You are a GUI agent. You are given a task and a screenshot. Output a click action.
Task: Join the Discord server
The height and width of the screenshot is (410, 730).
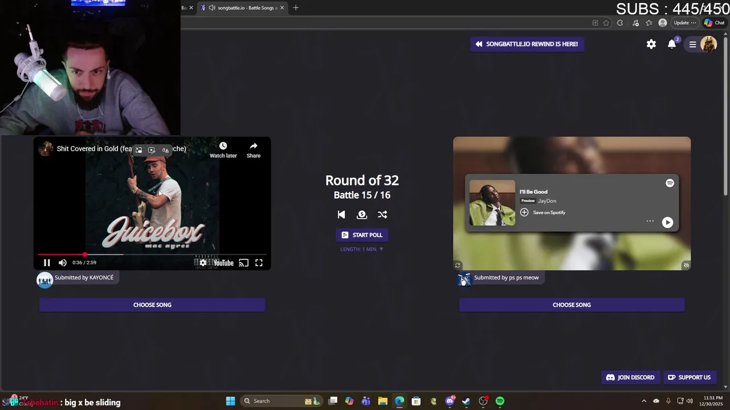(x=630, y=377)
